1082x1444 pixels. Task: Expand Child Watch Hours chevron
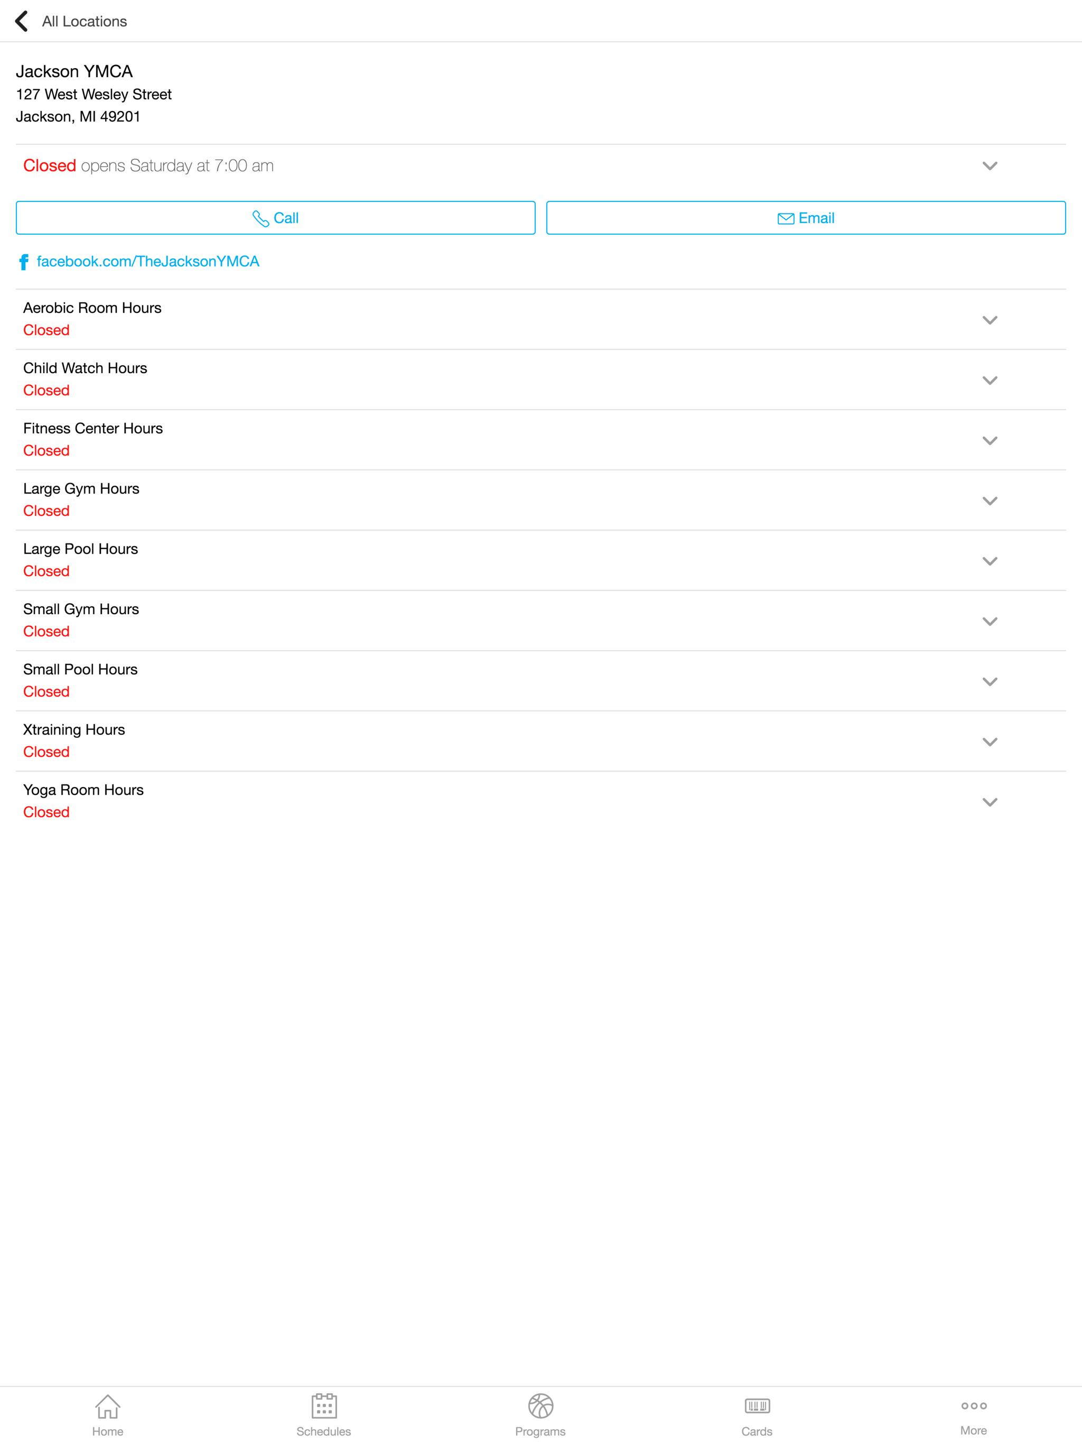pos(990,380)
